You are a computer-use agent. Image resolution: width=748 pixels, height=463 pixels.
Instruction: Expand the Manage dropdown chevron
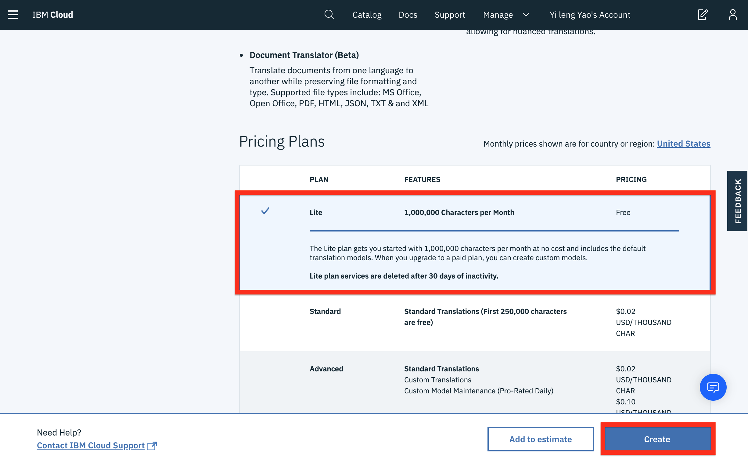click(x=526, y=15)
